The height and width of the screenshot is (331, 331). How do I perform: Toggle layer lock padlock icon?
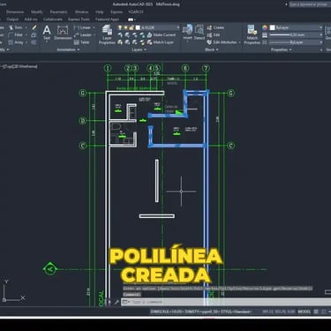(132, 27)
